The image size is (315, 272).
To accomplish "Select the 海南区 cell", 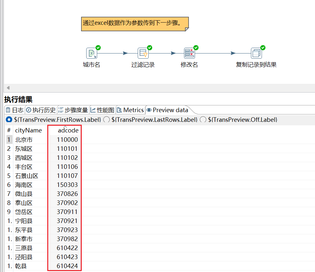I will pos(24,185).
